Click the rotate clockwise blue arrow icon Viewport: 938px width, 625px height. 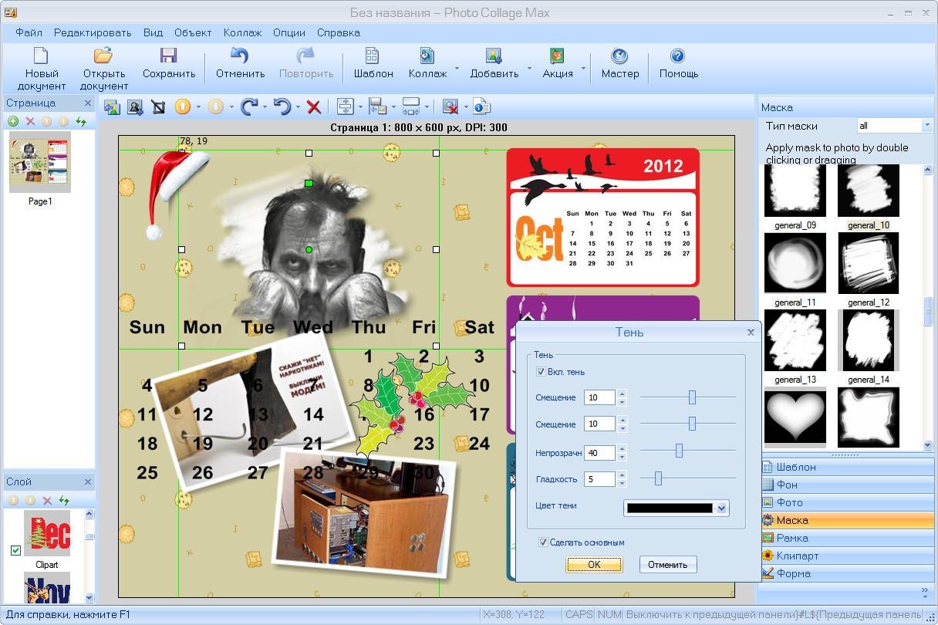(248, 107)
